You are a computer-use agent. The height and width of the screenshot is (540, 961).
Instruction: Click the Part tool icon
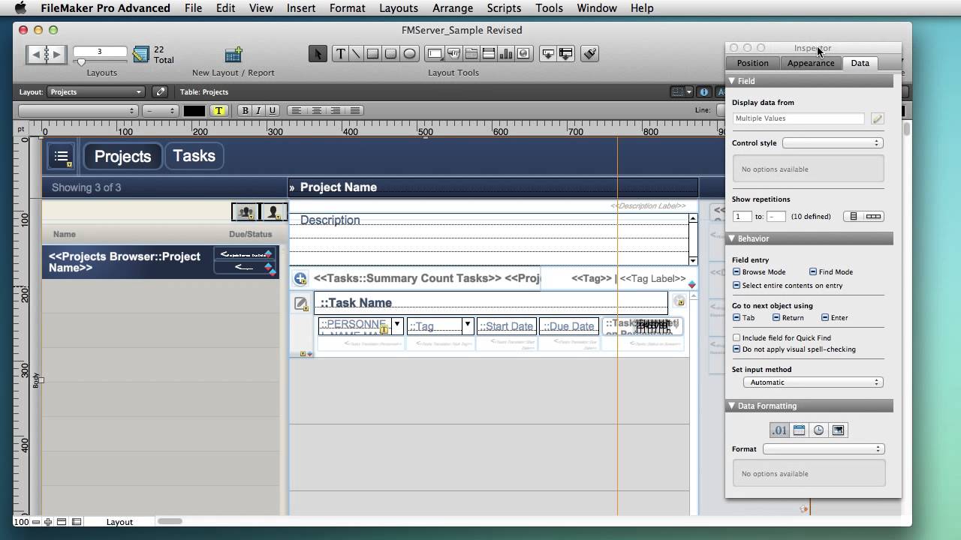[x=566, y=54]
